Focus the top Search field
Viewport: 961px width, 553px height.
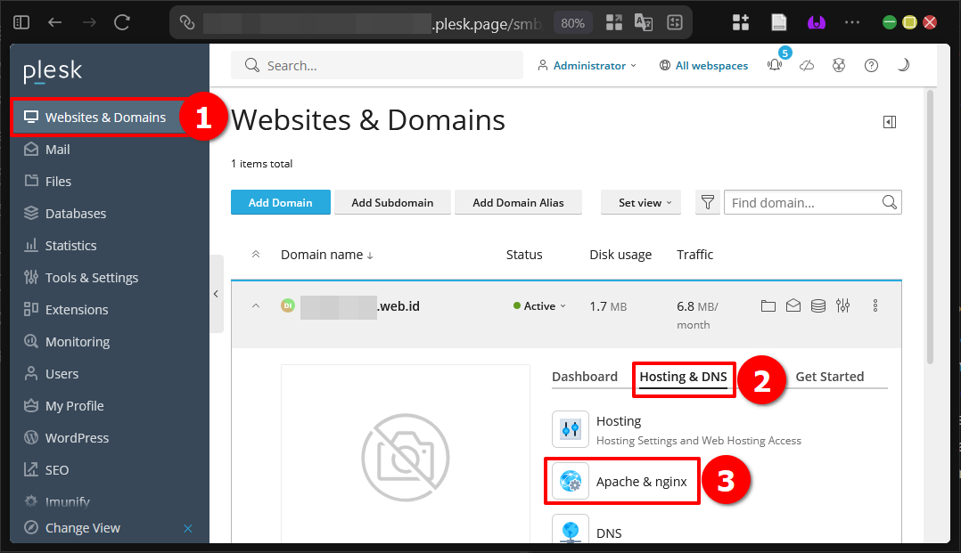[x=377, y=66]
